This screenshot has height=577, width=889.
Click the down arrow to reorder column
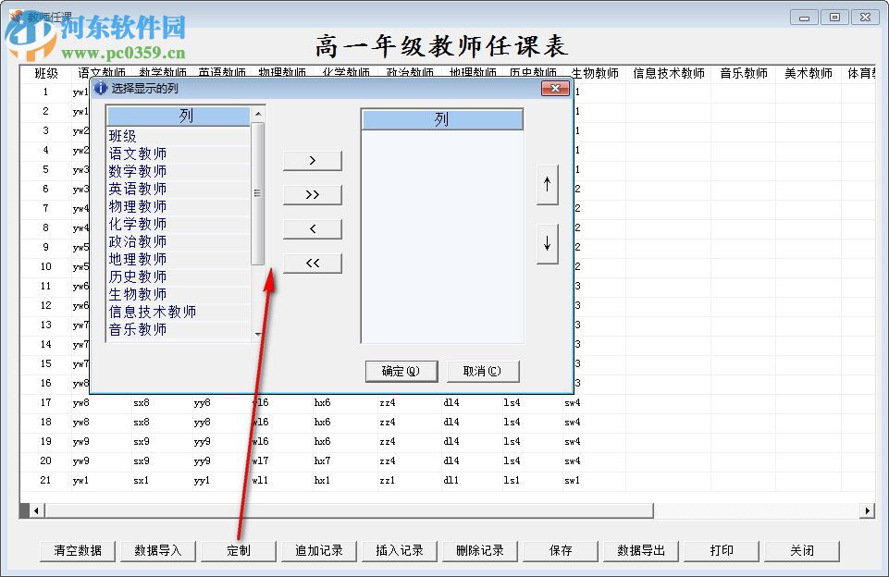(547, 243)
